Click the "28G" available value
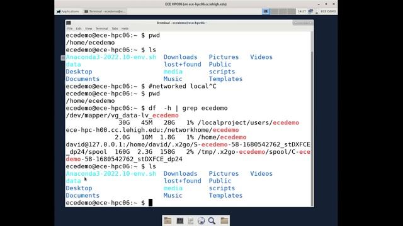This screenshot has width=403, height=226. click(169, 123)
